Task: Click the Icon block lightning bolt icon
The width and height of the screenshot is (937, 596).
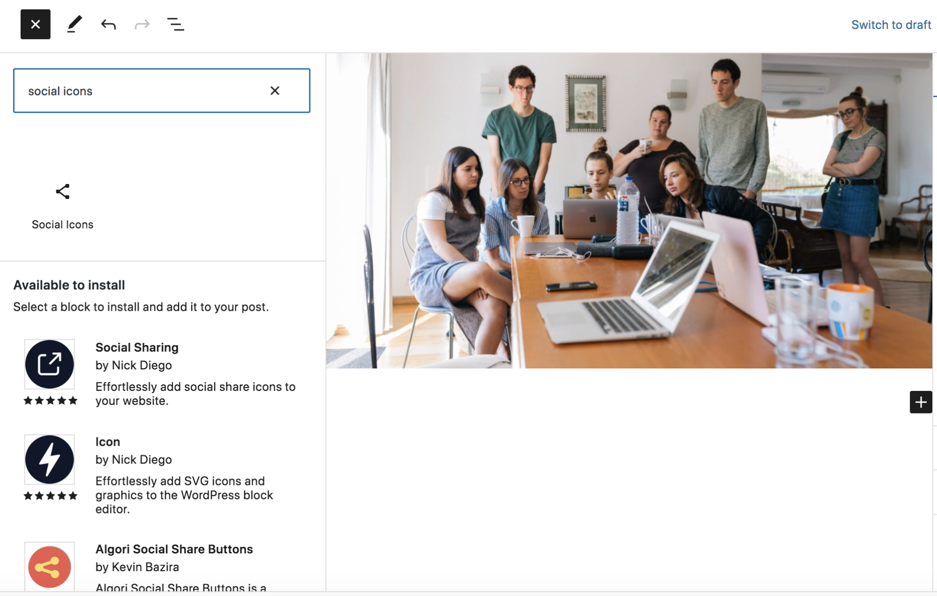Action: click(48, 459)
